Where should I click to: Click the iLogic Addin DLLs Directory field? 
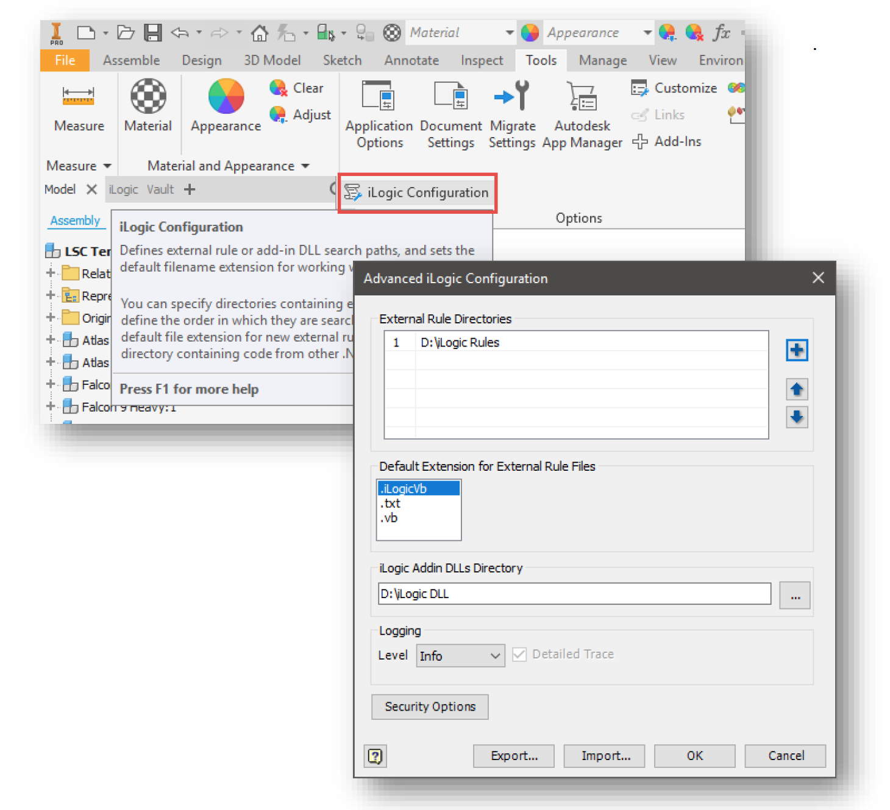point(574,594)
